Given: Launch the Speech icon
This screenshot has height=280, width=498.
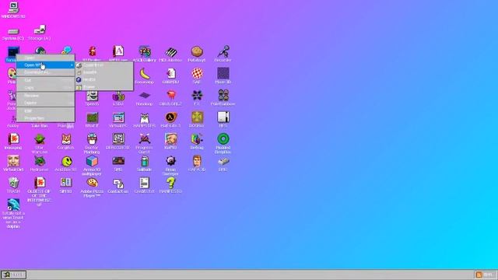Looking at the screenshot, I should click(92, 98).
